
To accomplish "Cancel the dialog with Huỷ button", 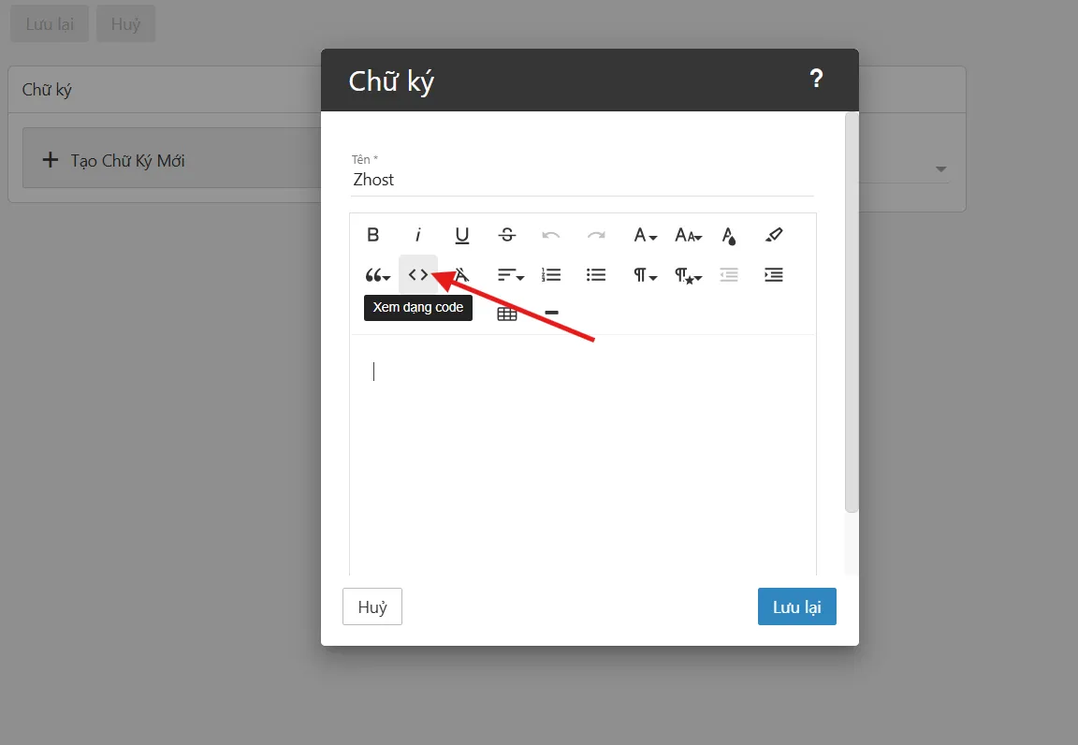I will pos(372,607).
